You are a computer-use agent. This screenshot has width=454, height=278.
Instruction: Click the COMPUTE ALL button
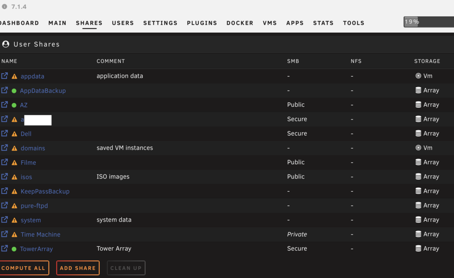pos(24,268)
